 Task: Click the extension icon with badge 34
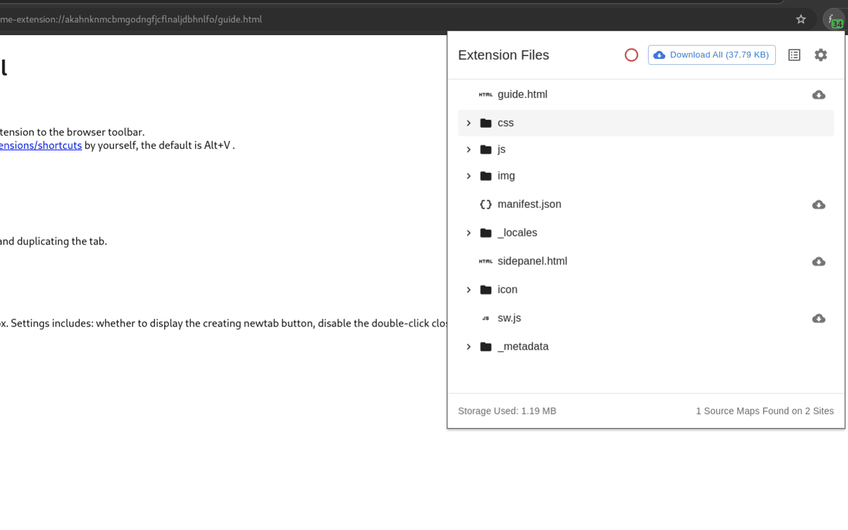point(833,19)
